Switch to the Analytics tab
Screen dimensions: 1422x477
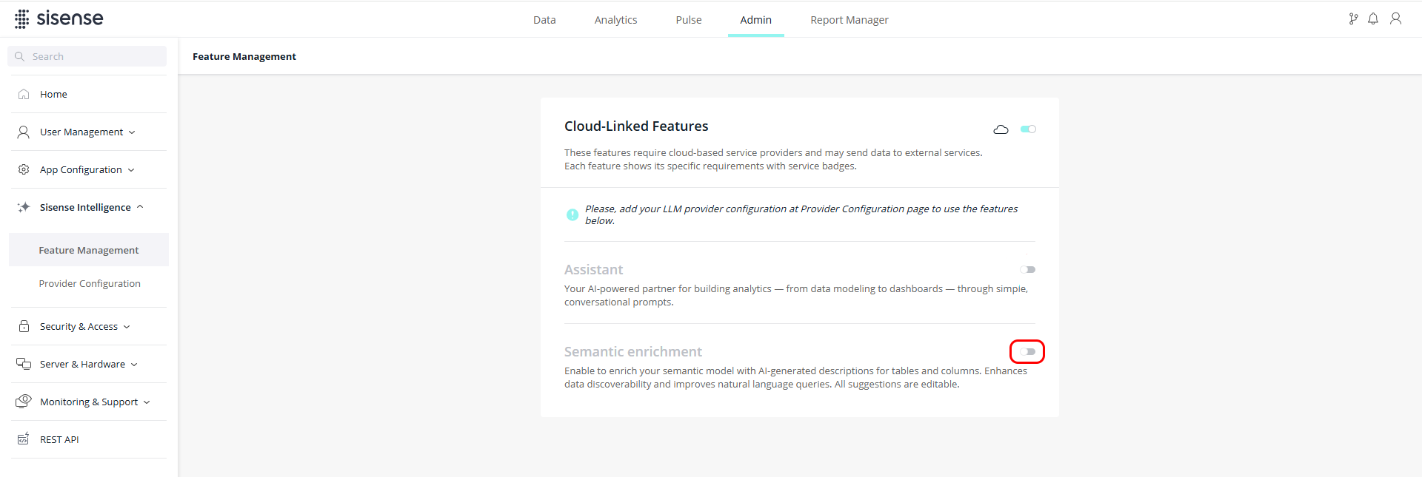click(615, 20)
